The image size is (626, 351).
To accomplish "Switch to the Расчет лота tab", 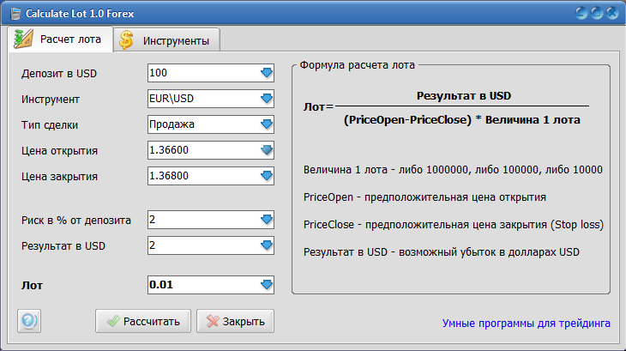I will tap(61, 39).
